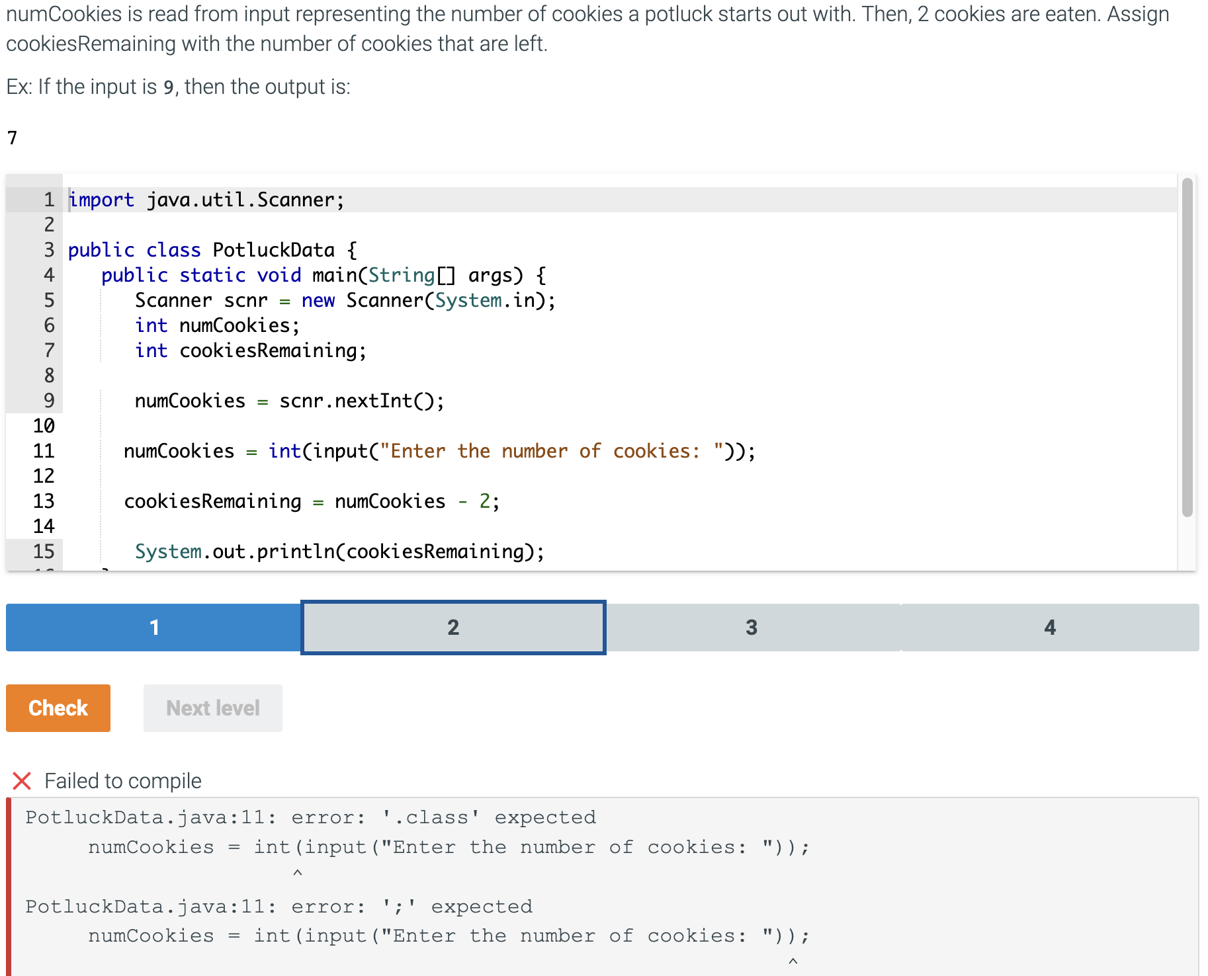Click the System.out.println statement on line 15

339,551
